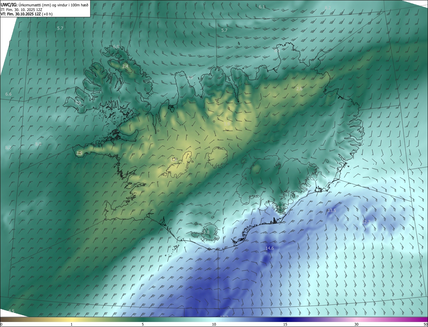Click the 4.9 value label over the southern glacier
Image resolution: width=428 pixels, height=327 pixels.
pos(280,207)
